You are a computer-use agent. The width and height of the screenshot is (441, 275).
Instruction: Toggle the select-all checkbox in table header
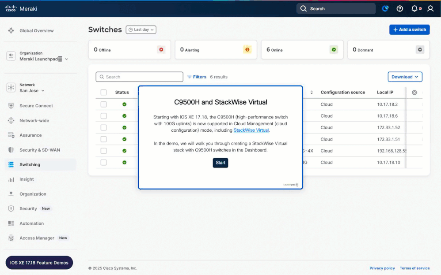tap(103, 92)
